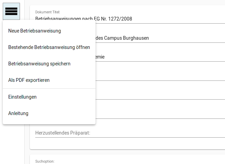Click the field containing Campus Burghausen

coord(160,38)
